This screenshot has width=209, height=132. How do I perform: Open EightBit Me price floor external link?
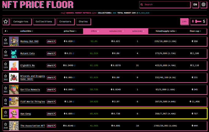click(x=75, y=65)
